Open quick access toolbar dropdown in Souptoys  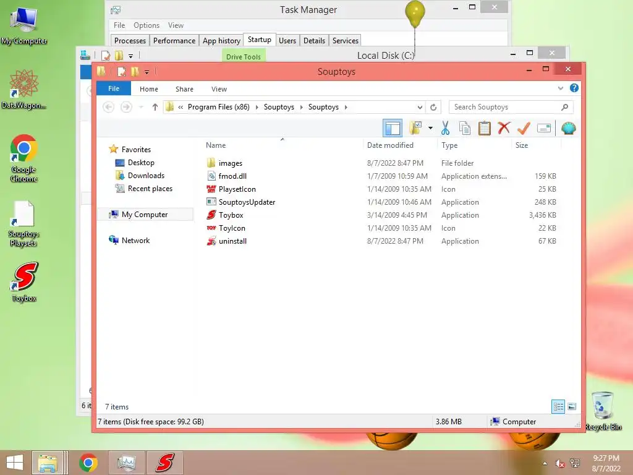(x=147, y=72)
